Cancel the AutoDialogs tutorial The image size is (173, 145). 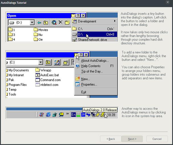click(157, 139)
